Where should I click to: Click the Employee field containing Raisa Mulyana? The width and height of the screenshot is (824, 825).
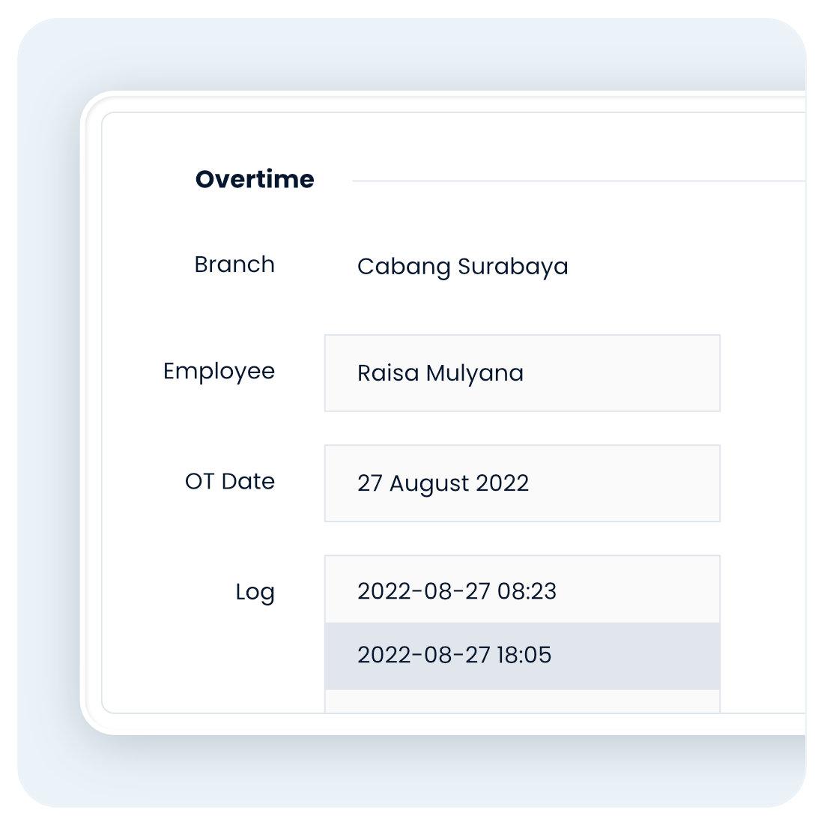pos(521,373)
